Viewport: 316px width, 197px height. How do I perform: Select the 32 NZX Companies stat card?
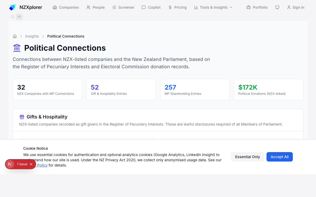pyautogui.click(x=47, y=90)
